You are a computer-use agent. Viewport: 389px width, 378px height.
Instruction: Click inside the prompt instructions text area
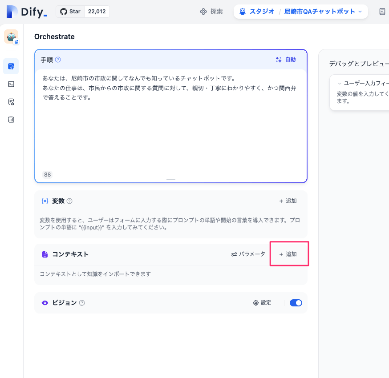pyautogui.click(x=170, y=119)
